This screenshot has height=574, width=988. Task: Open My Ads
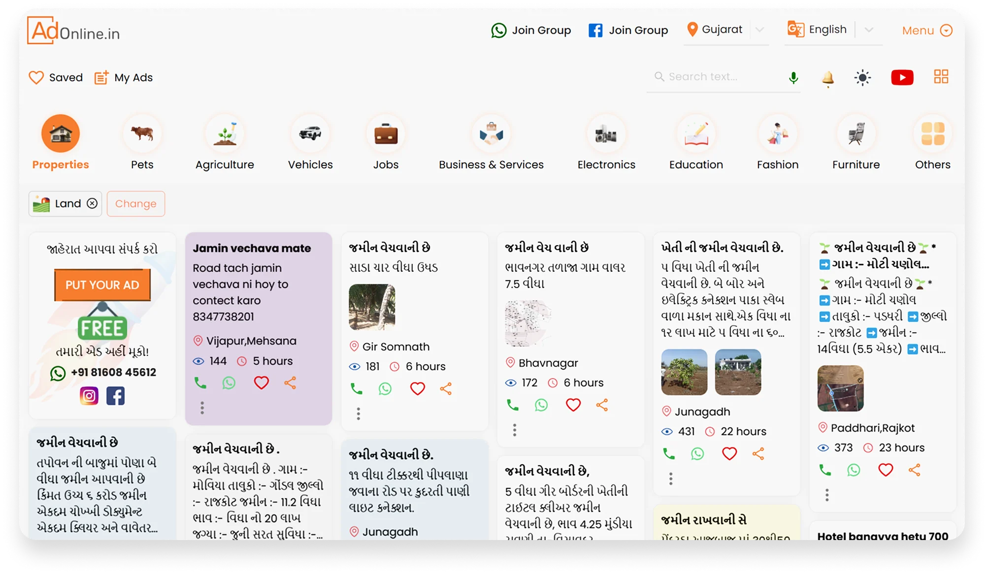pos(124,77)
